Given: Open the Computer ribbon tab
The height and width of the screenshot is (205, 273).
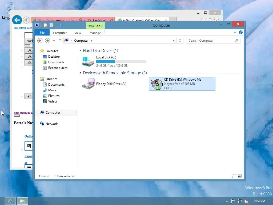Looking at the screenshot, I should [x=60, y=33].
